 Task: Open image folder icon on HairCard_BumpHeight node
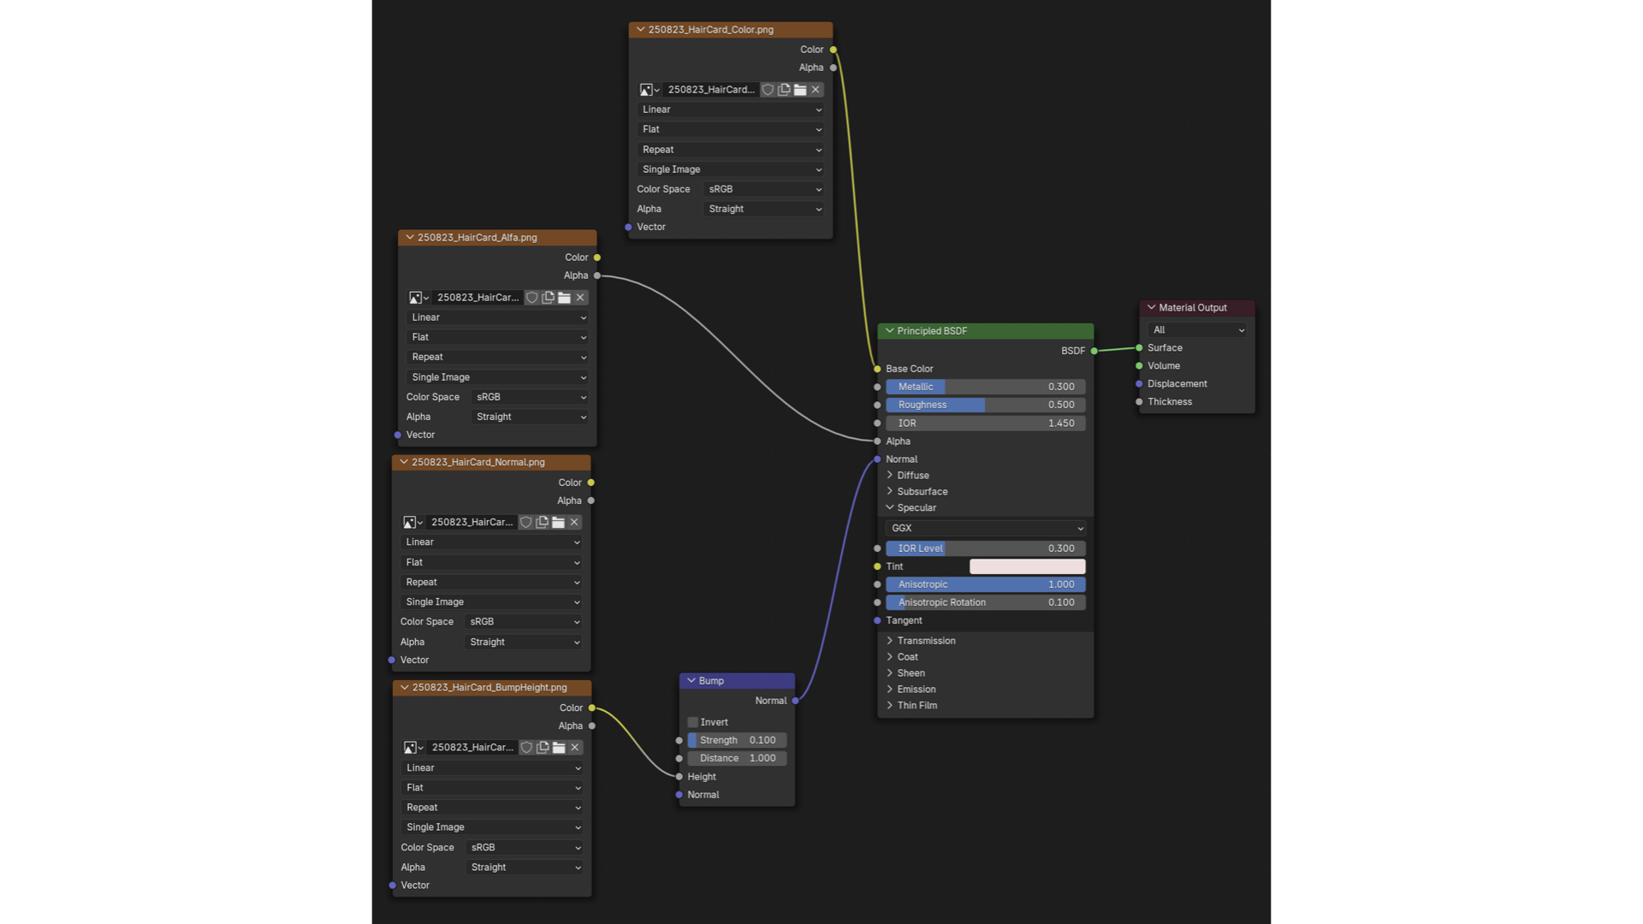(x=559, y=748)
